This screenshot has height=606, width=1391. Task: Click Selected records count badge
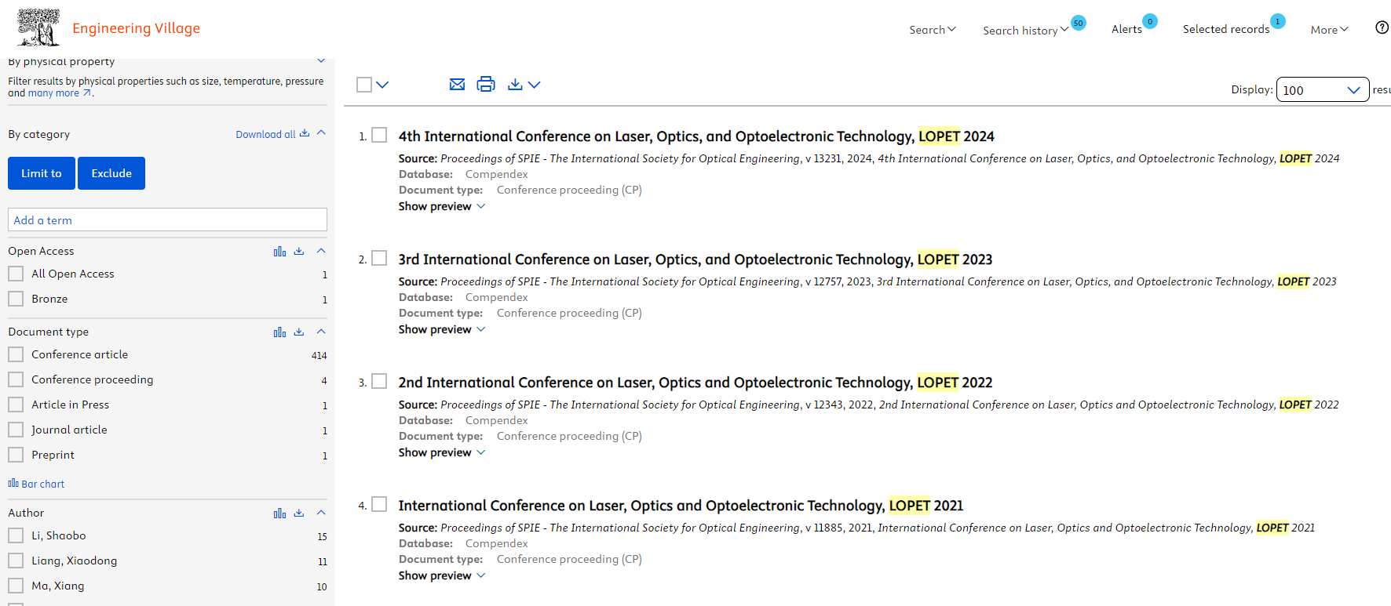[1278, 21]
